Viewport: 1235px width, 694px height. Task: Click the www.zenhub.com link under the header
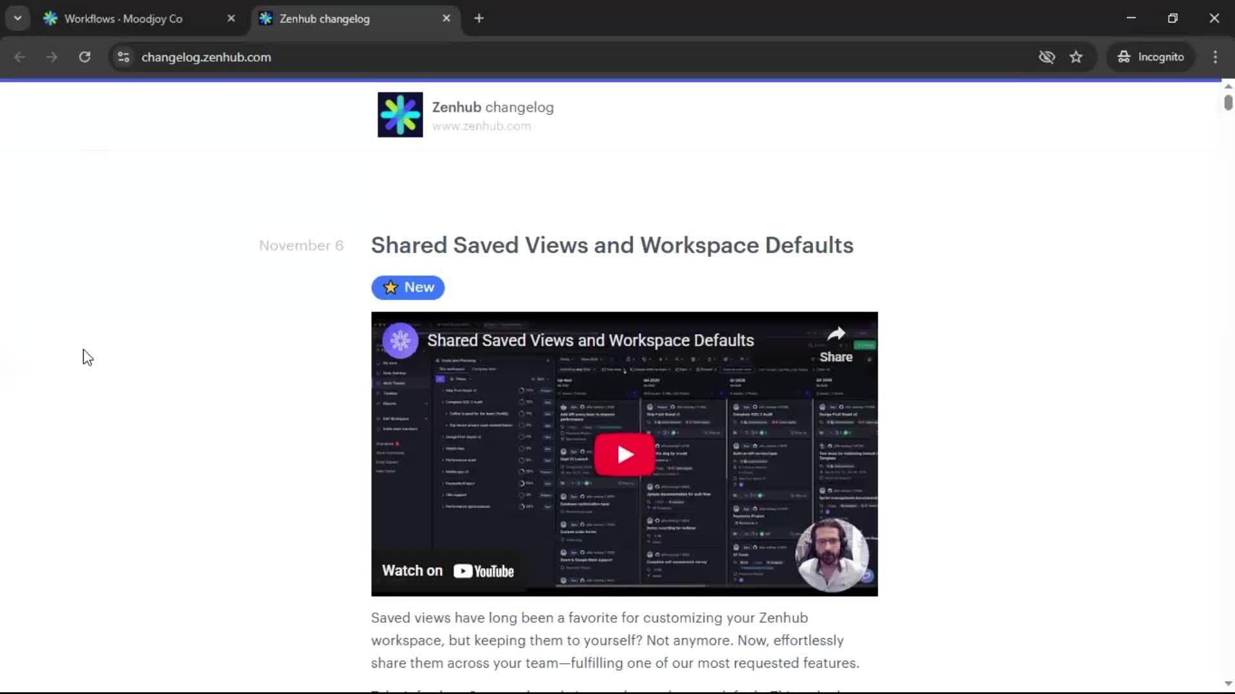pyautogui.click(x=482, y=126)
